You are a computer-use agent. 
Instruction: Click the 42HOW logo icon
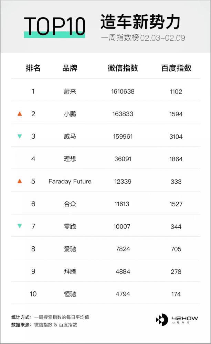click(x=162, y=320)
